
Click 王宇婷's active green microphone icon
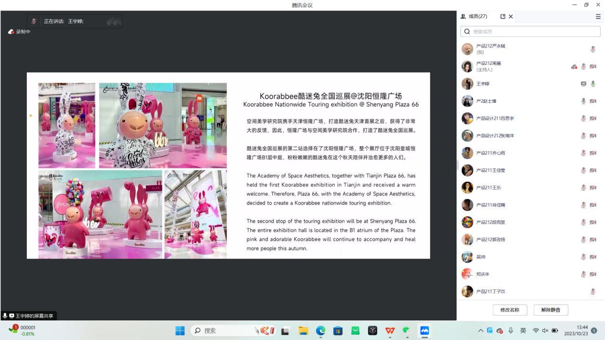click(x=593, y=84)
